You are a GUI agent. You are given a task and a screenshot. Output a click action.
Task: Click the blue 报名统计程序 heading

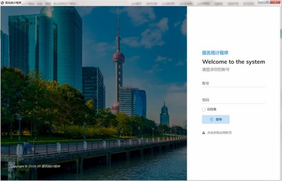click(x=215, y=53)
